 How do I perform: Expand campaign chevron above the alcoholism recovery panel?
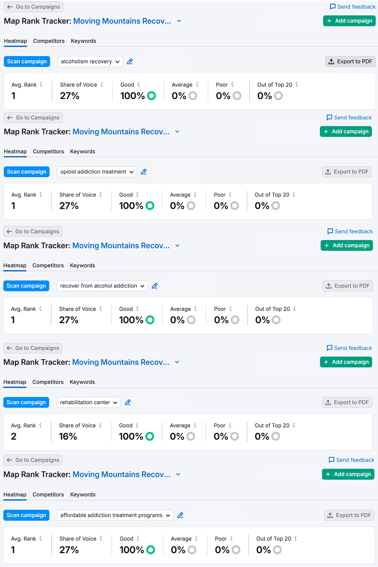179,21
